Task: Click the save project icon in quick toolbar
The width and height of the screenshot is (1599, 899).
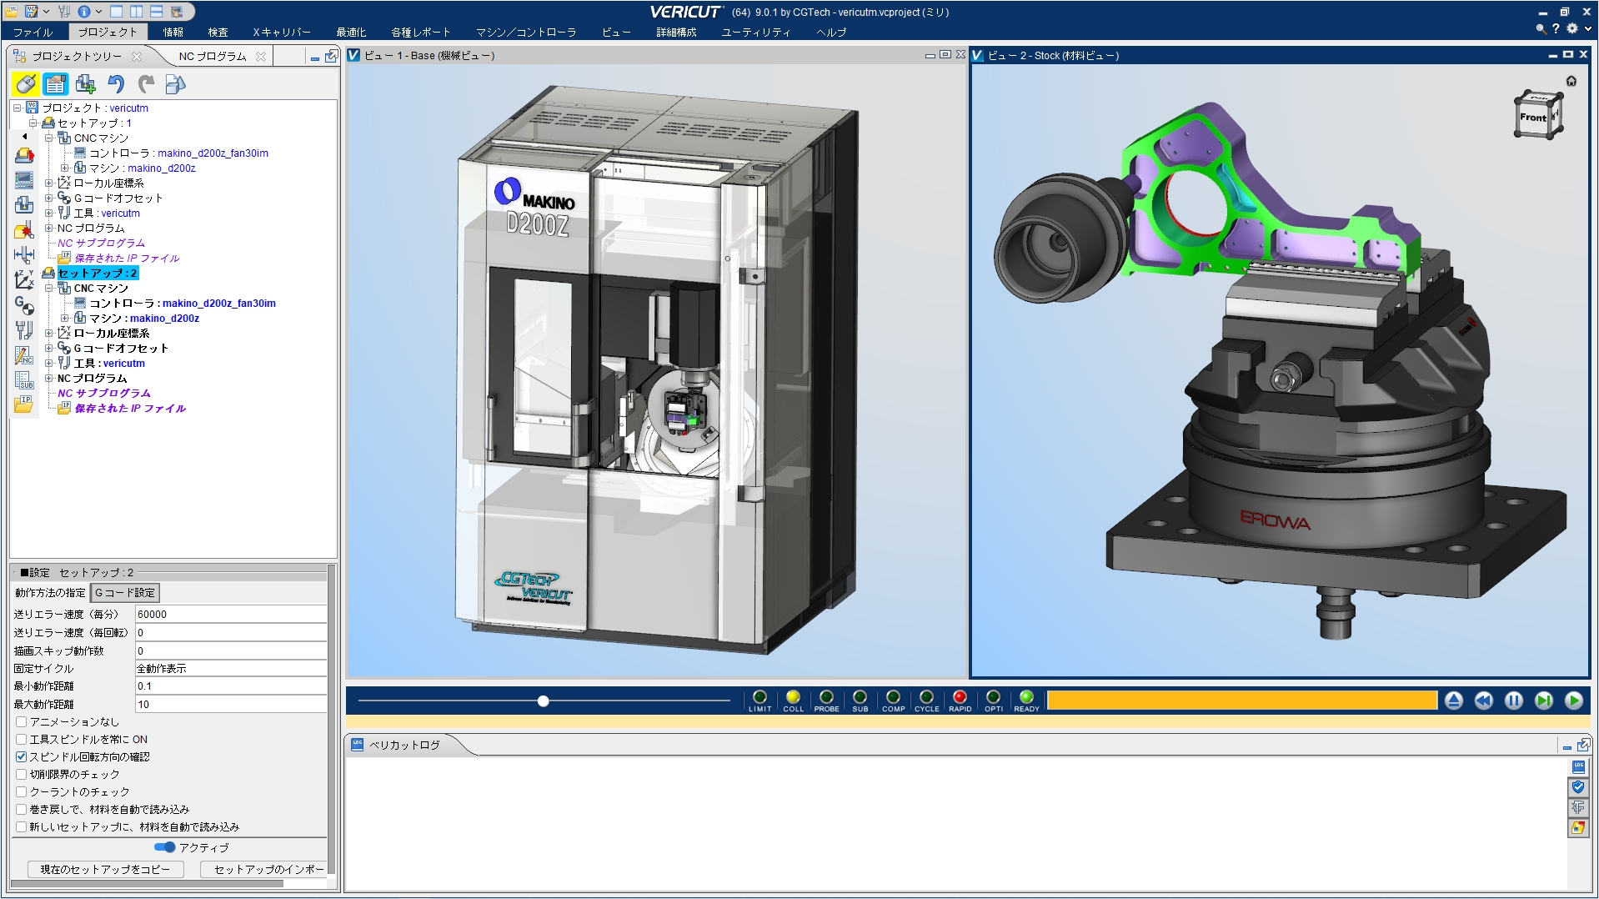Action: (32, 12)
